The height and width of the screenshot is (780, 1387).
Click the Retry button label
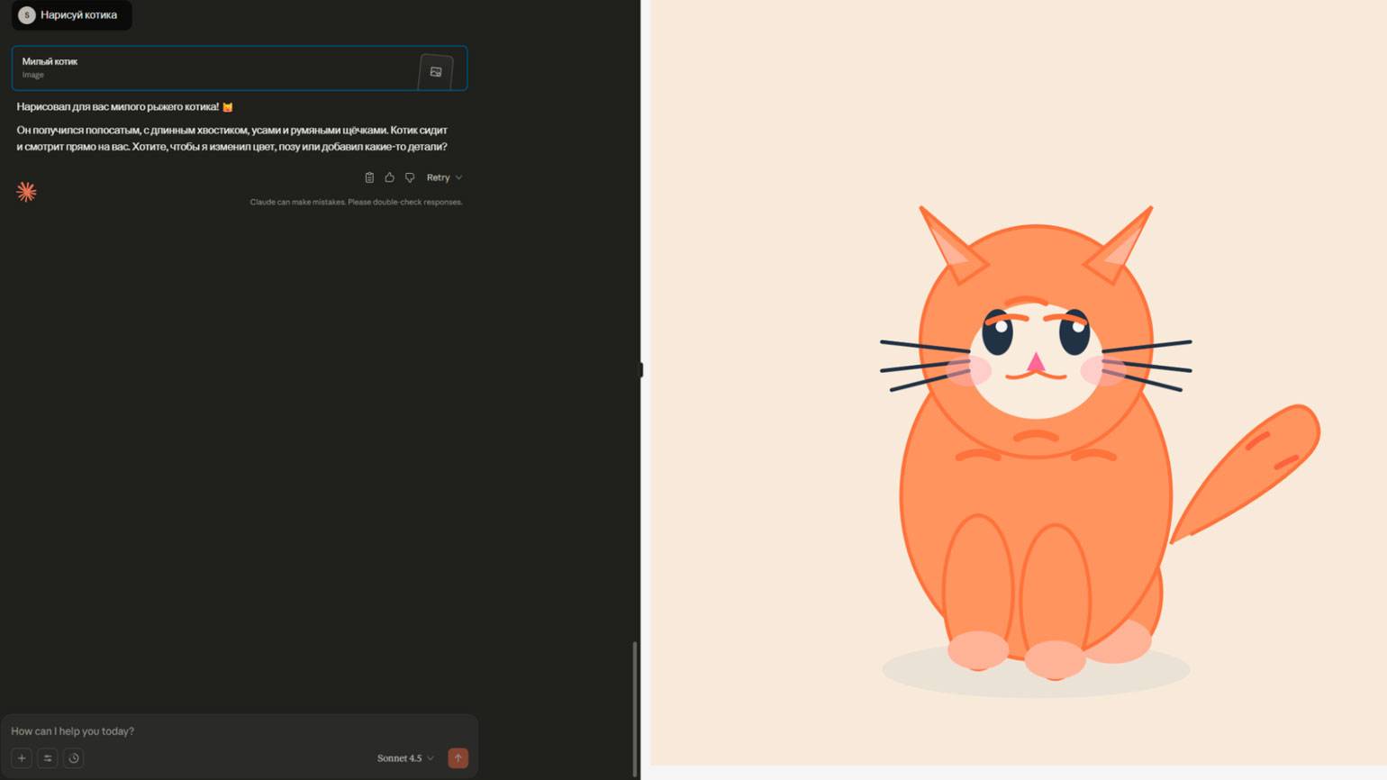pos(438,177)
